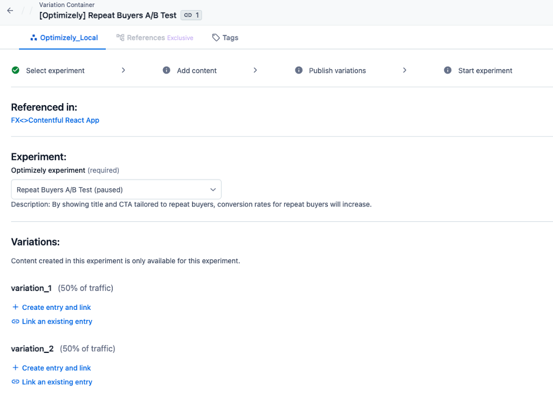Click the link count badge beside title
The image size is (553, 399).
pos(191,15)
